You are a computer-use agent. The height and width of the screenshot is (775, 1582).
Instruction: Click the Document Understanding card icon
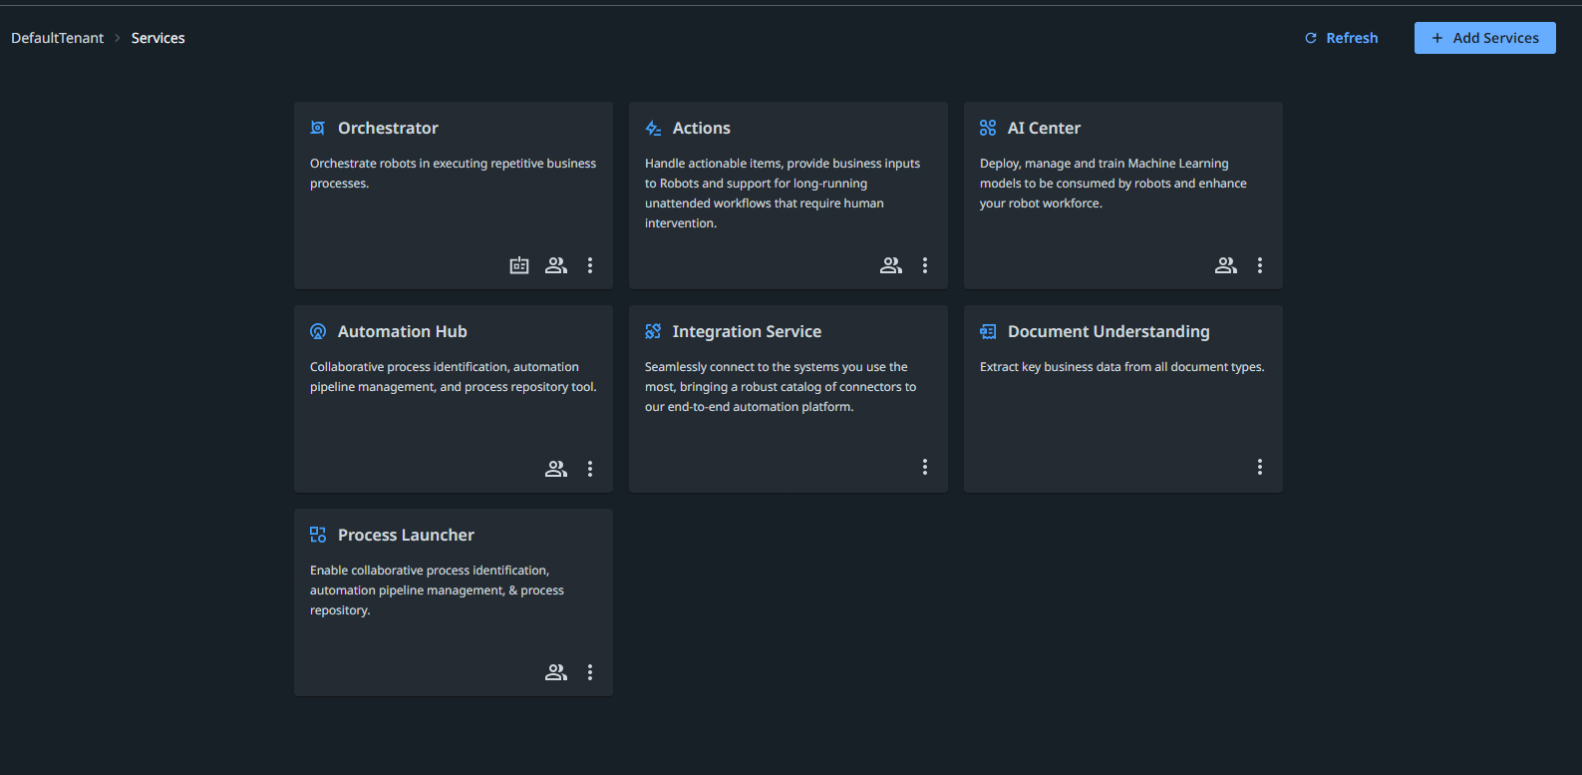(988, 331)
